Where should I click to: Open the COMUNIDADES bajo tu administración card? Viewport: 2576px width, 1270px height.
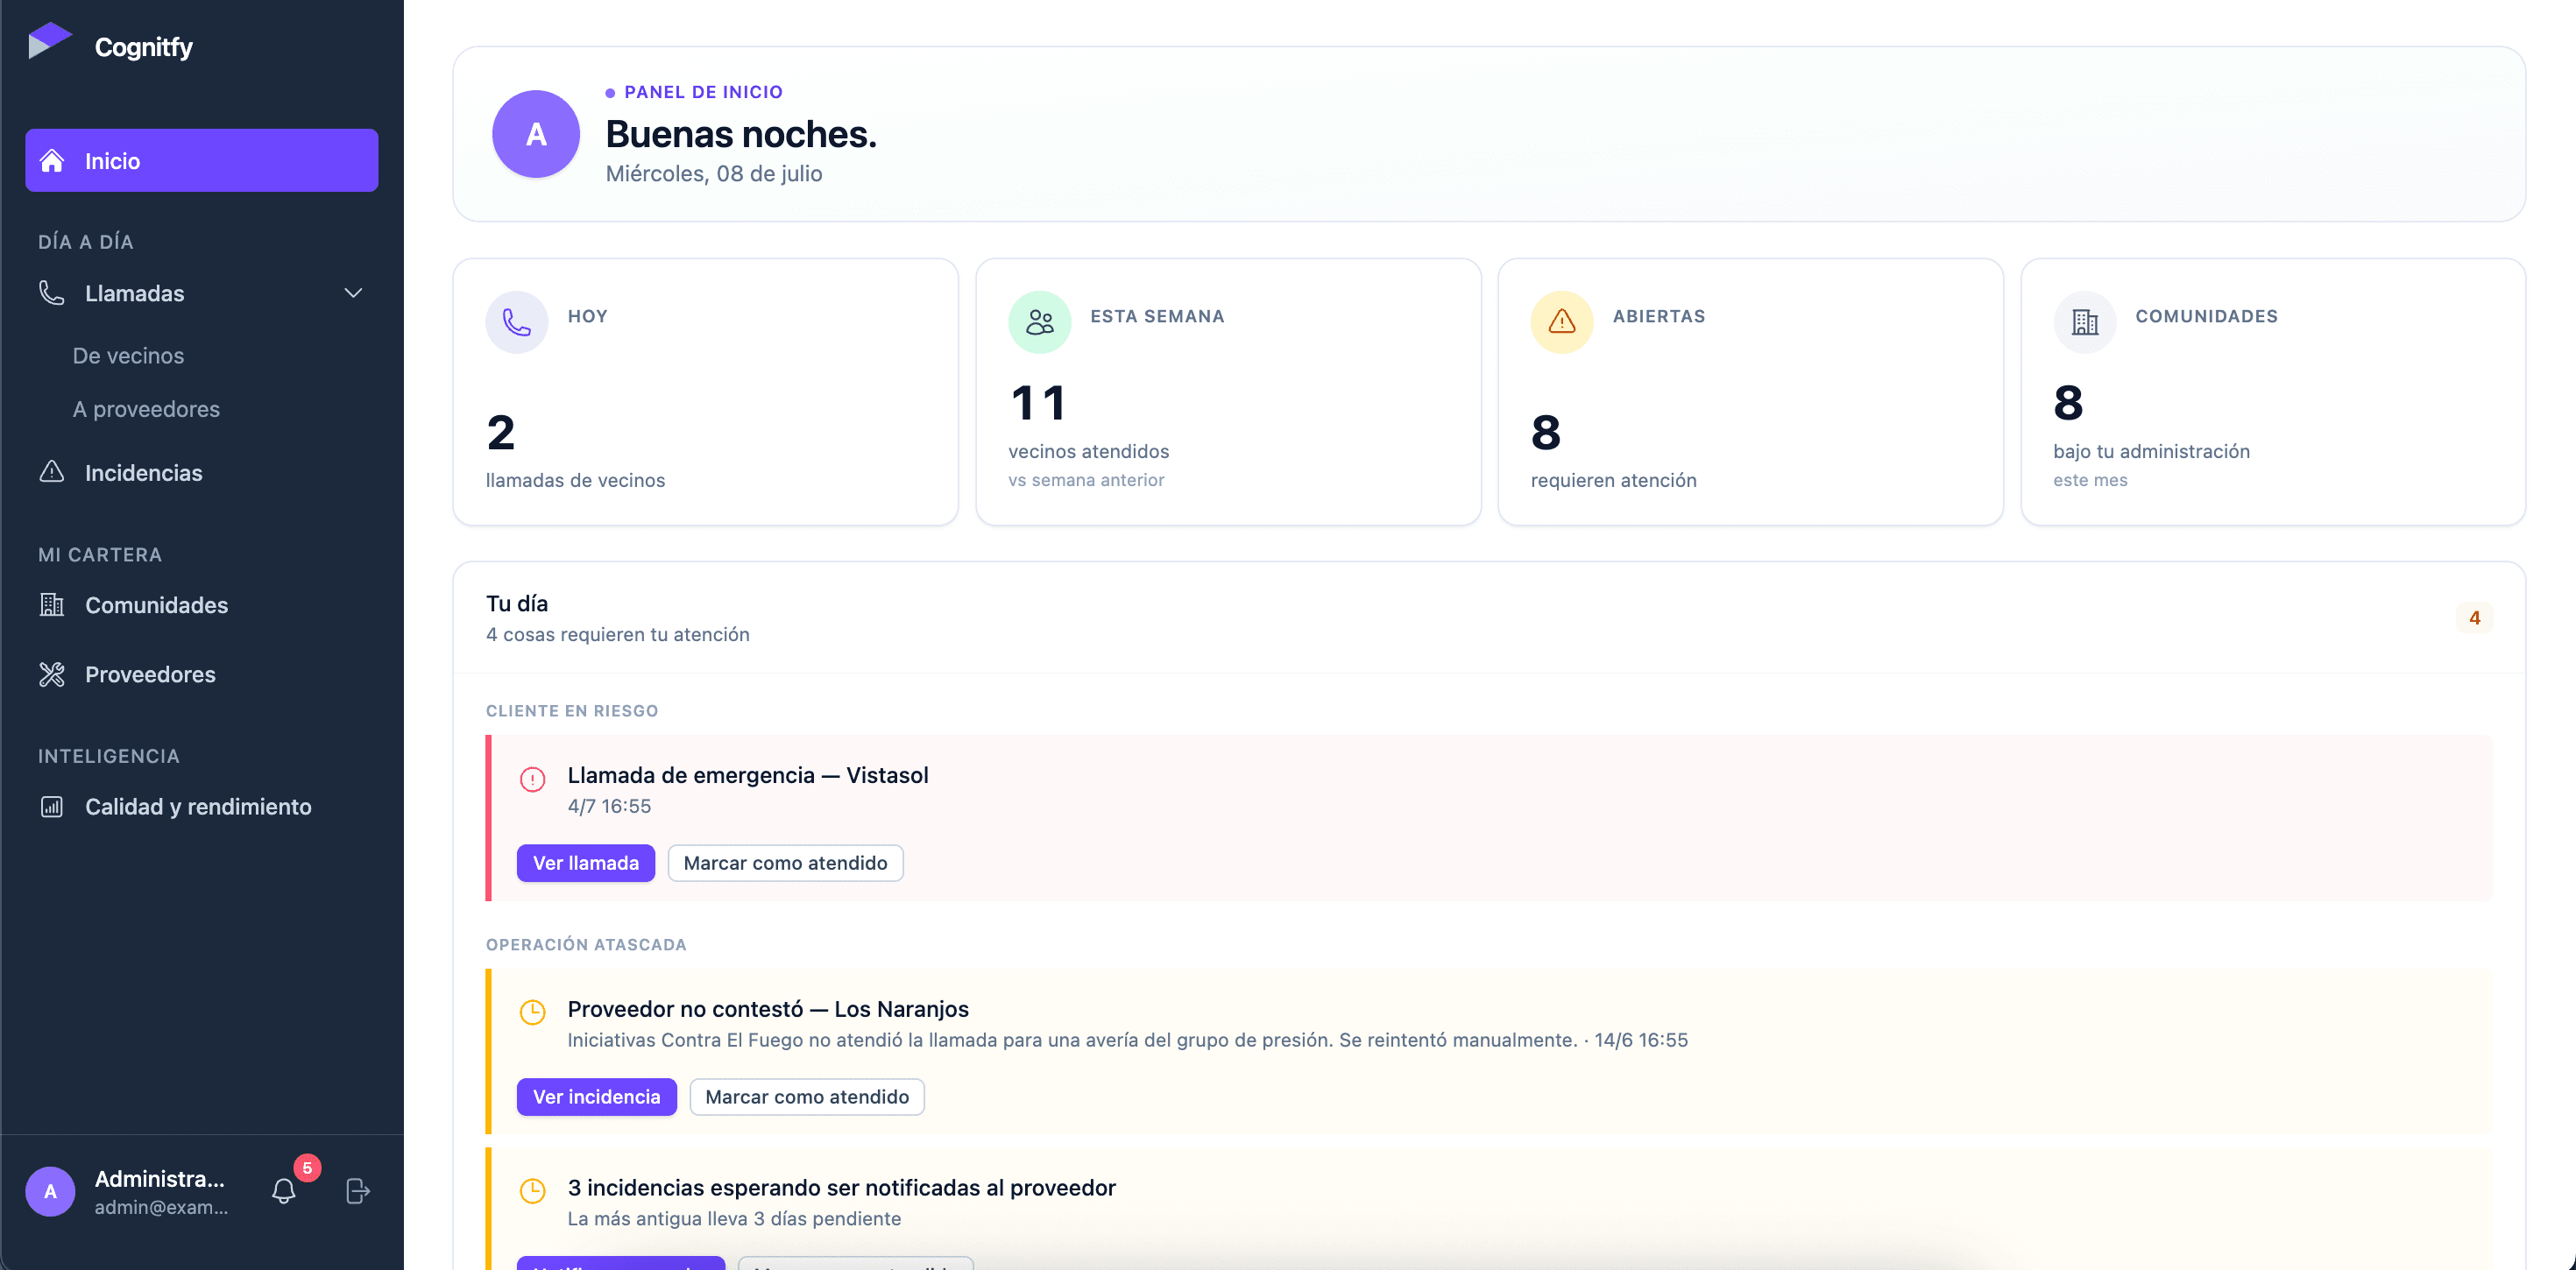[2273, 392]
